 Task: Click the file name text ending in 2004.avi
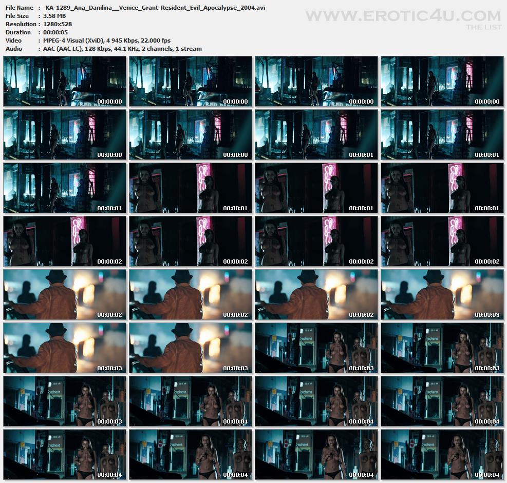[x=154, y=7]
